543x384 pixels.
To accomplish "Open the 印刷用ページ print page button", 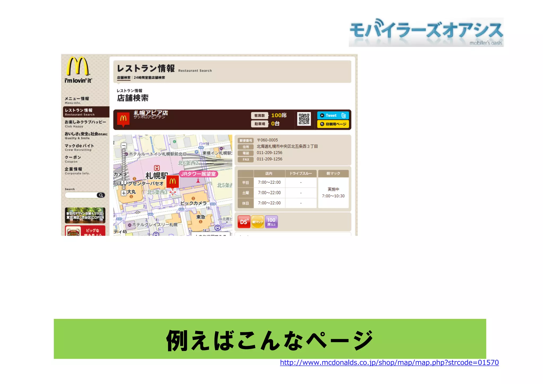I will click(333, 124).
